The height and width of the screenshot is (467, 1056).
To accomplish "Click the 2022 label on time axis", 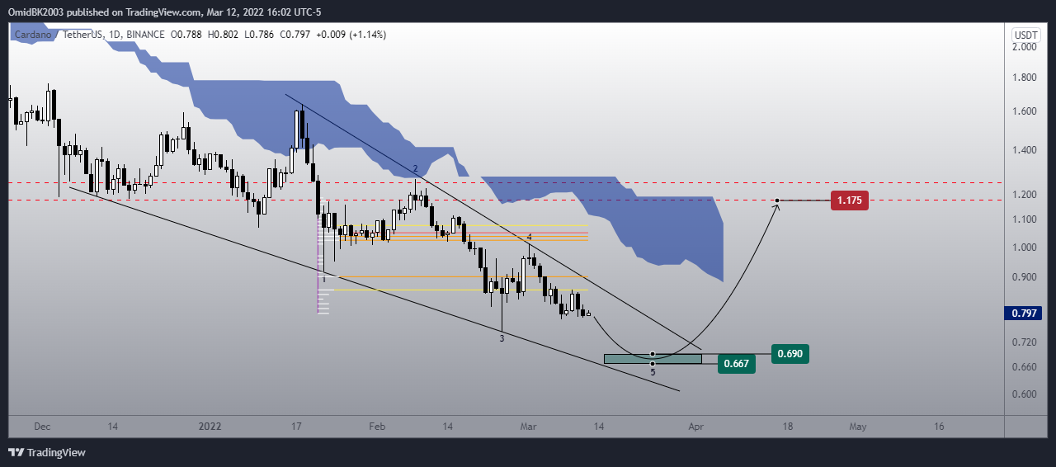I will (210, 427).
